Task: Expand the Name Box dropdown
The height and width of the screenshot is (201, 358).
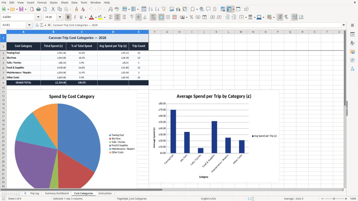Action: click(29, 25)
